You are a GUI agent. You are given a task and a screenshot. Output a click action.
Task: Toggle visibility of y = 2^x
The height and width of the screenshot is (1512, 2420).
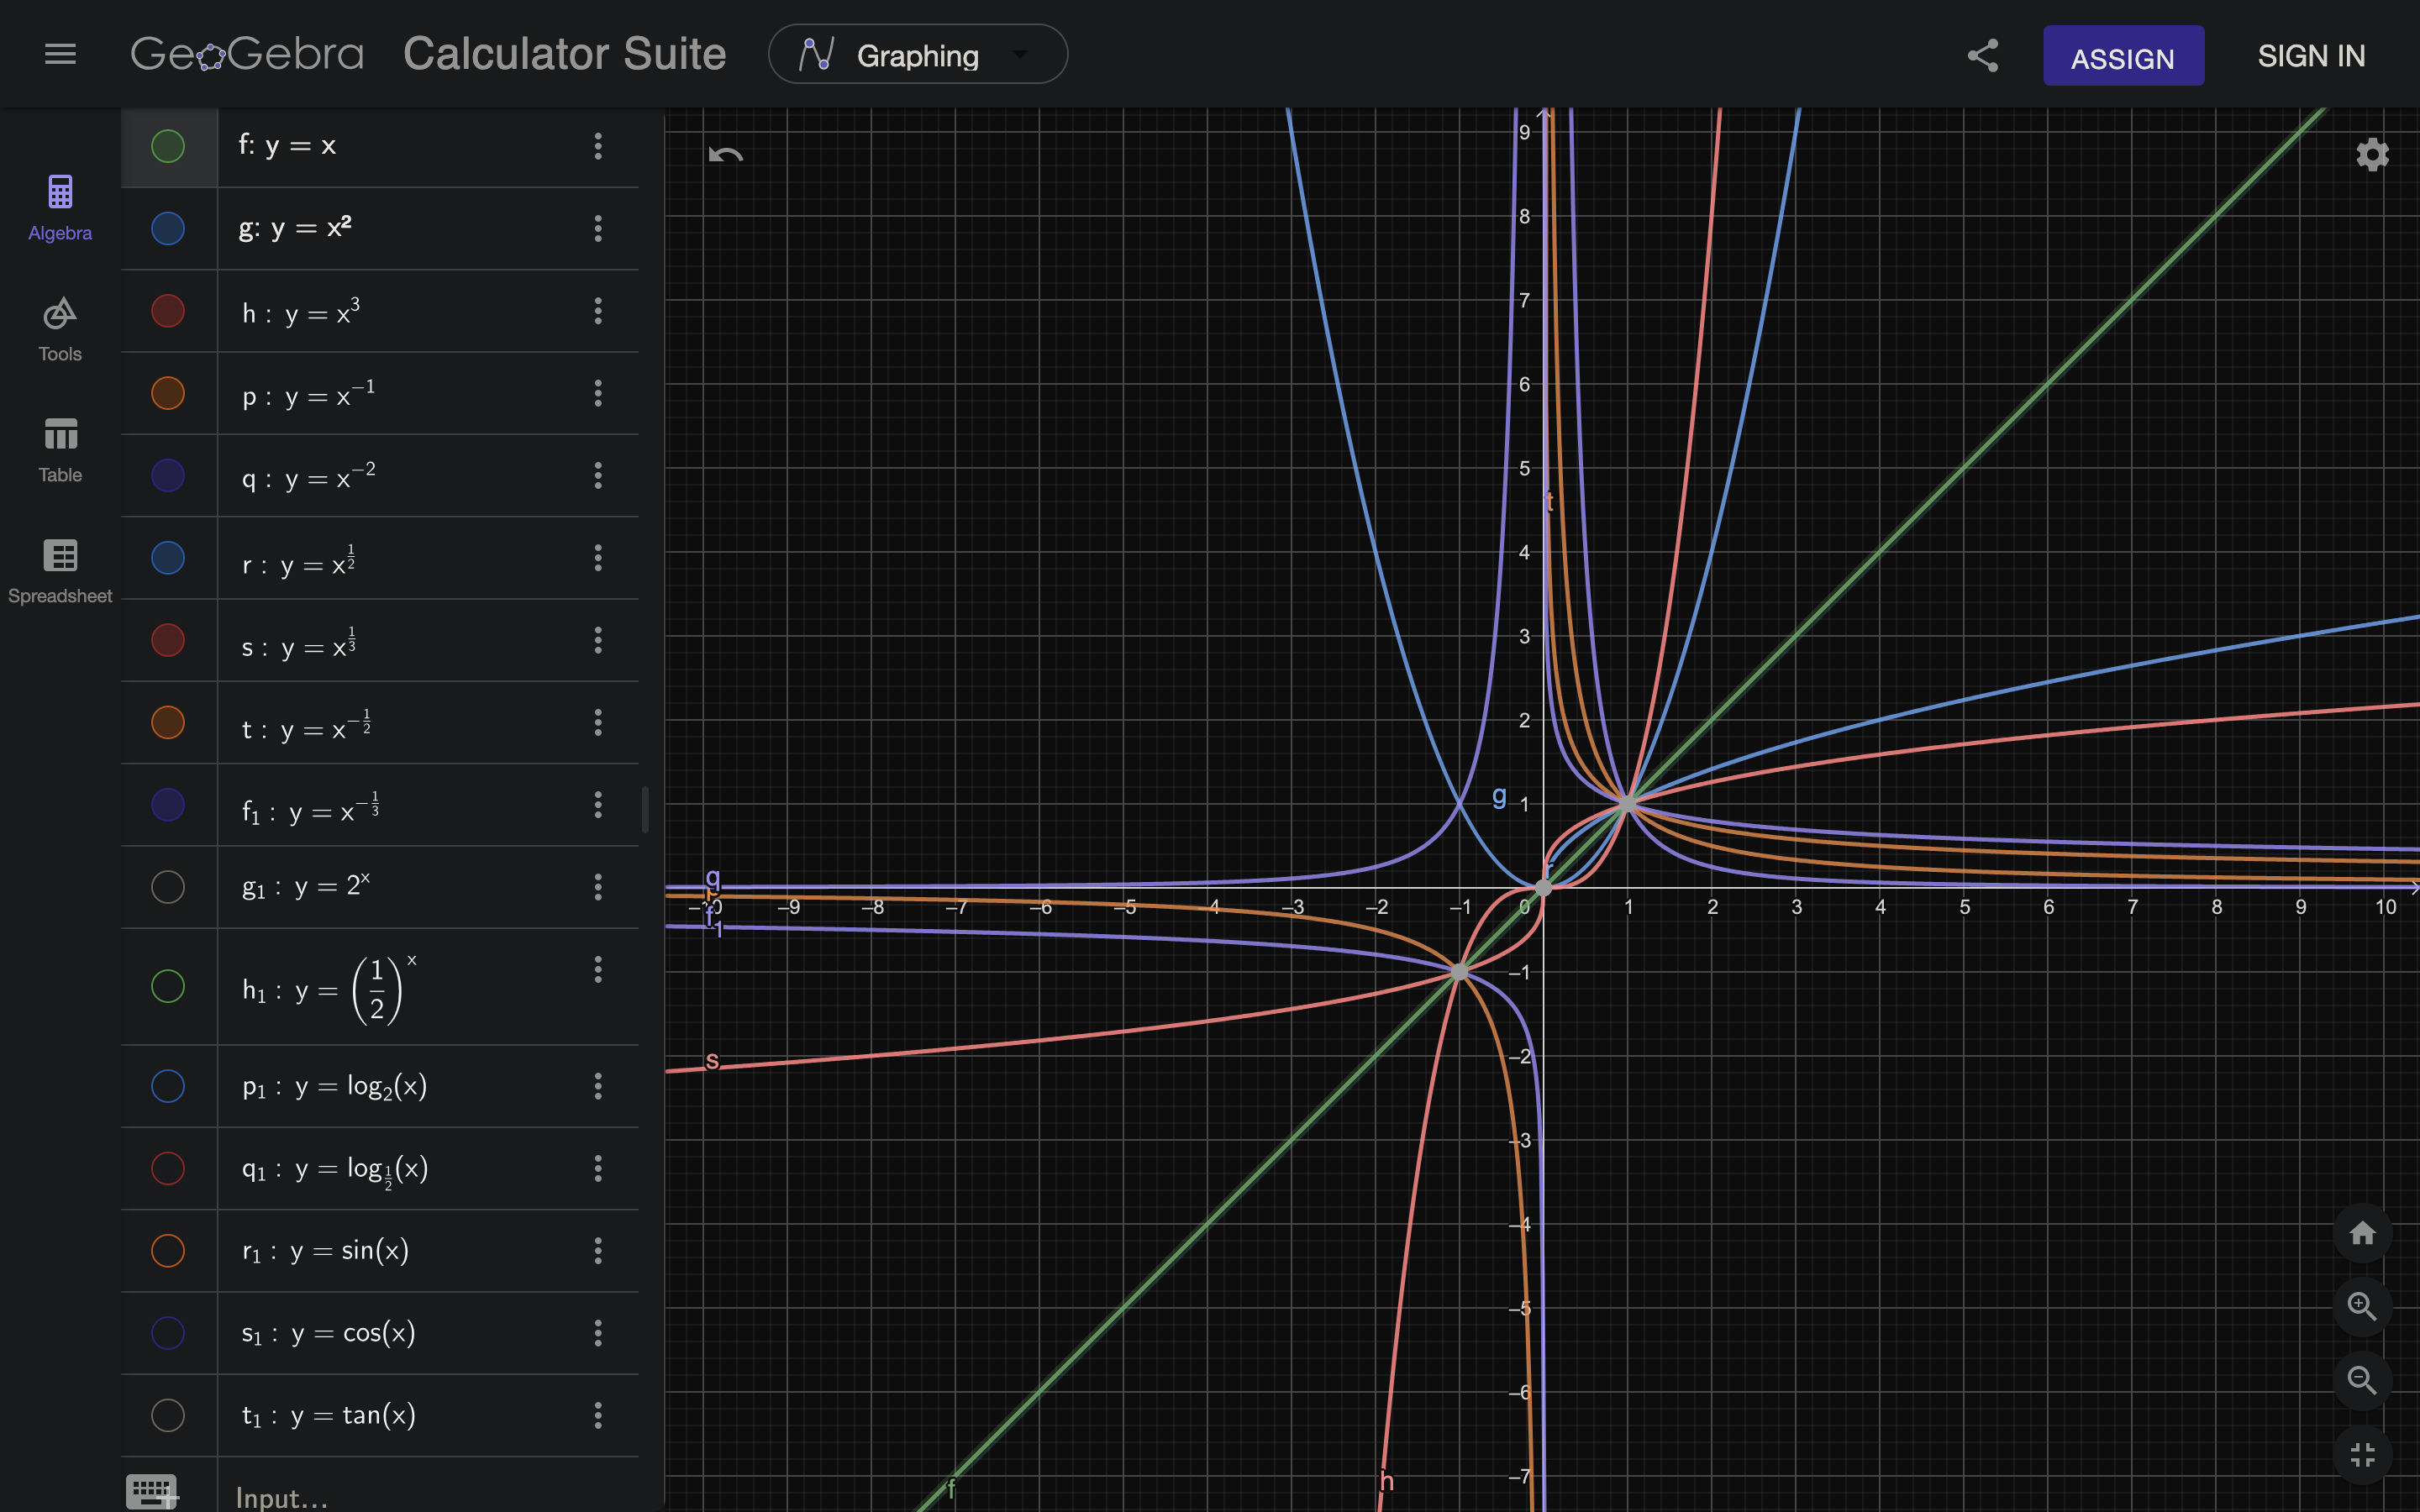pyautogui.click(x=168, y=887)
